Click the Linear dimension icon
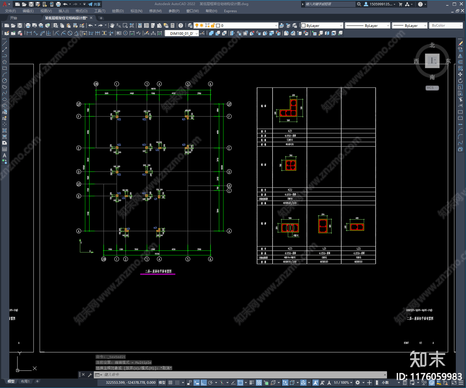Screen dimensions: 466x388 [x=29, y=33]
